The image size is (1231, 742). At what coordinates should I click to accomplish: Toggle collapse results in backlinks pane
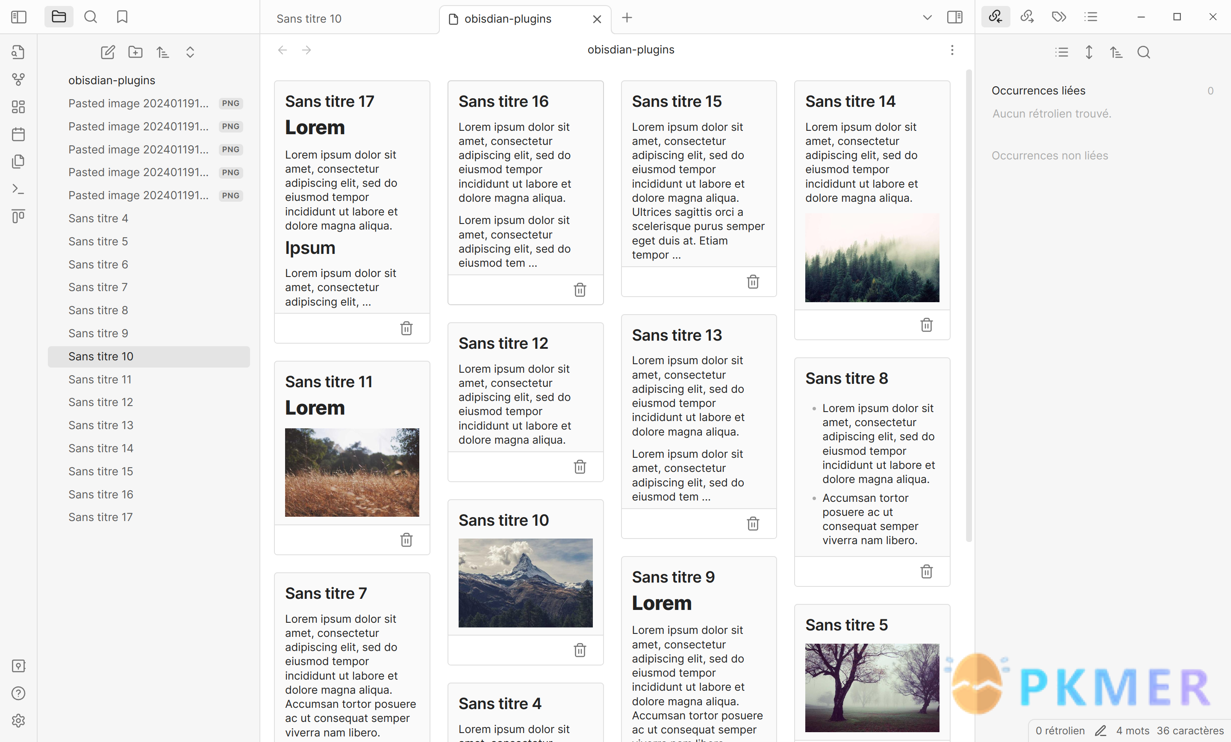coord(1062,52)
